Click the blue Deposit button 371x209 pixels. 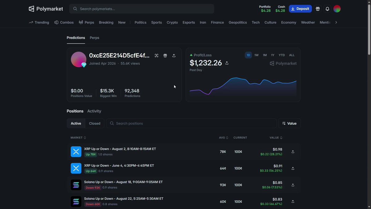[x=300, y=9]
